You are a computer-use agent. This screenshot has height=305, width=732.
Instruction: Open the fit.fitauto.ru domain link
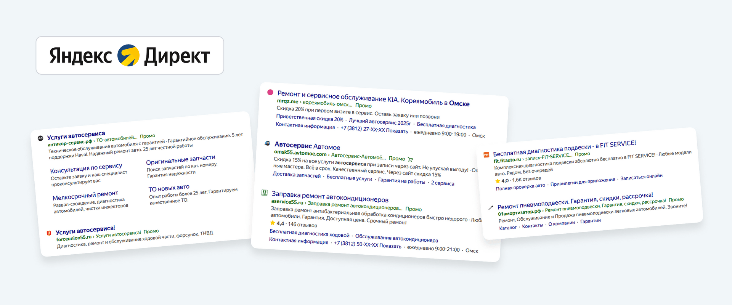pyautogui.click(x=507, y=160)
